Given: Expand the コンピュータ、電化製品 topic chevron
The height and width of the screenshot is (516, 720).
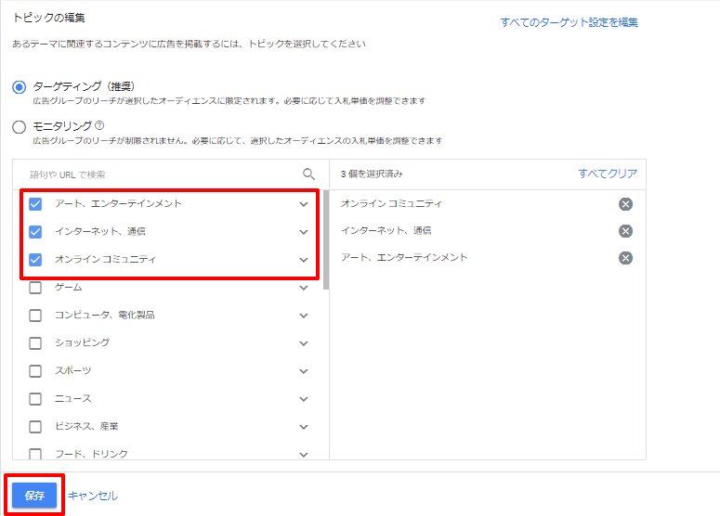Looking at the screenshot, I should [x=304, y=316].
